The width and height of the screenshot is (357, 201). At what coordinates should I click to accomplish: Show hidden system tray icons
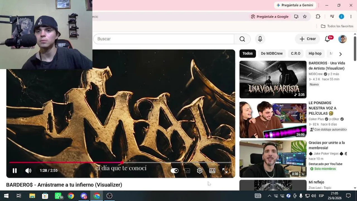(x=269, y=196)
